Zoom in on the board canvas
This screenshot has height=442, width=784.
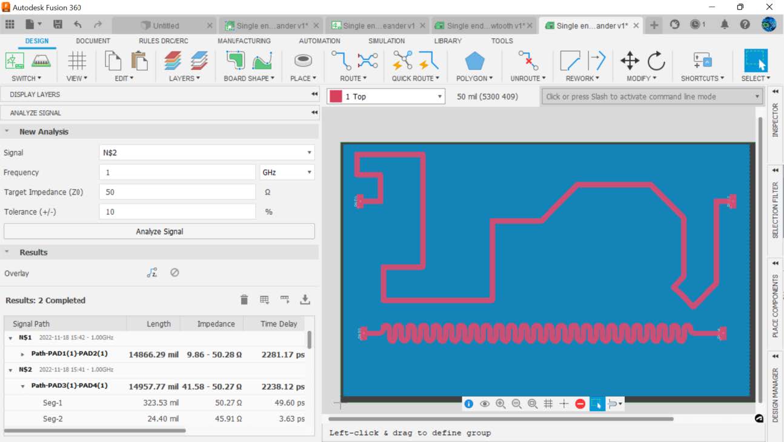(500, 403)
